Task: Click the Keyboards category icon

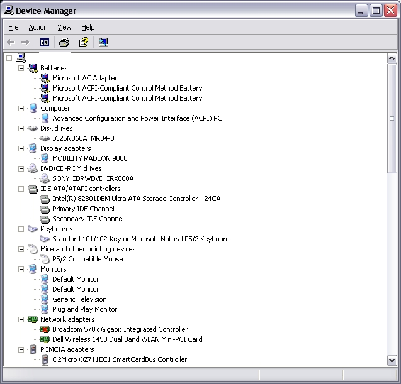Action: (33, 229)
